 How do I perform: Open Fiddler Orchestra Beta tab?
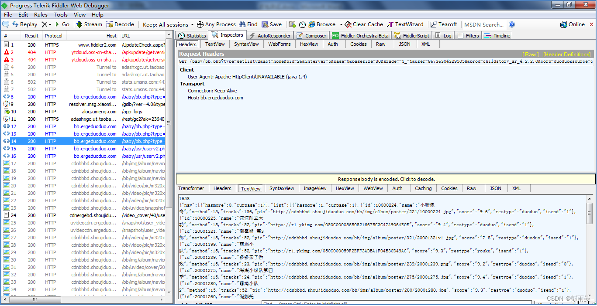pos(360,36)
